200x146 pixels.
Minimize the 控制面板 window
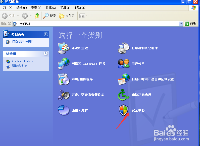(x=184, y=2)
